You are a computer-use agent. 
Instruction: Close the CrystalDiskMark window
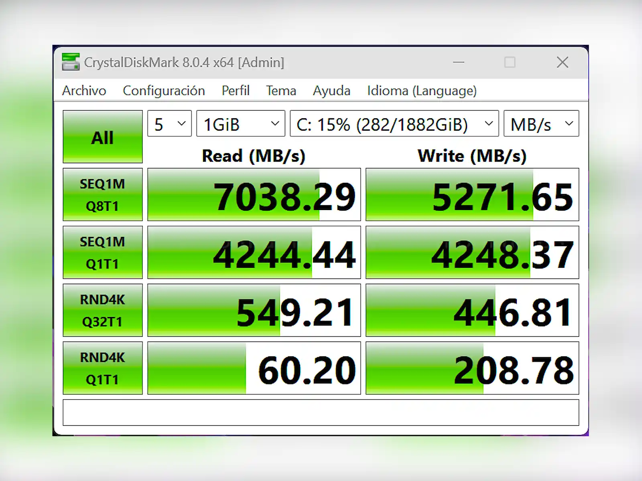(562, 62)
